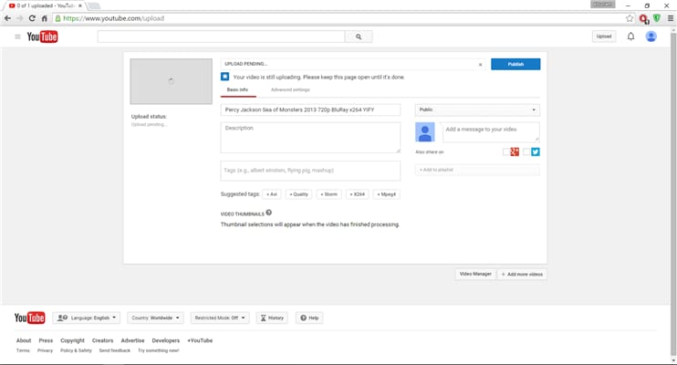Switch to the Advanced settings tab
The image size is (677, 365).
tap(290, 89)
